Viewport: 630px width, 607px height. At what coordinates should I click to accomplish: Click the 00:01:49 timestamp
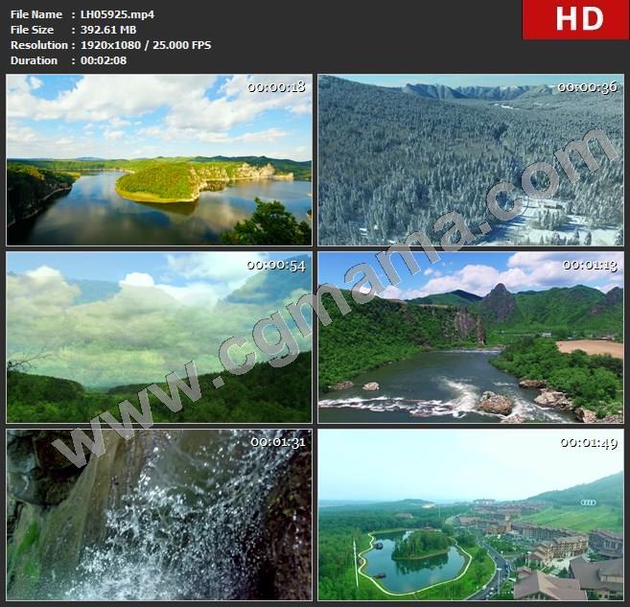[587, 442]
